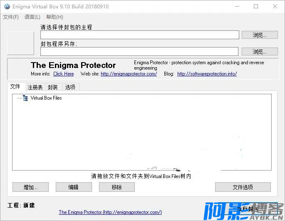
Task: Open the enigmaprotector.com web site link
Action: [x=129, y=74]
